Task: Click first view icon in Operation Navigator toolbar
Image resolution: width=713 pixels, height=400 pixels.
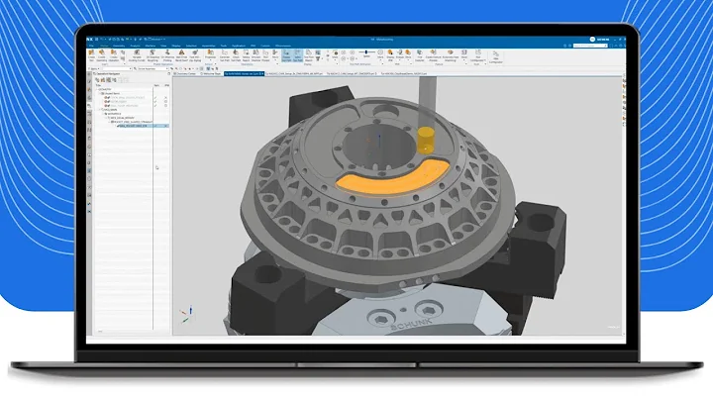Action: coord(97,80)
